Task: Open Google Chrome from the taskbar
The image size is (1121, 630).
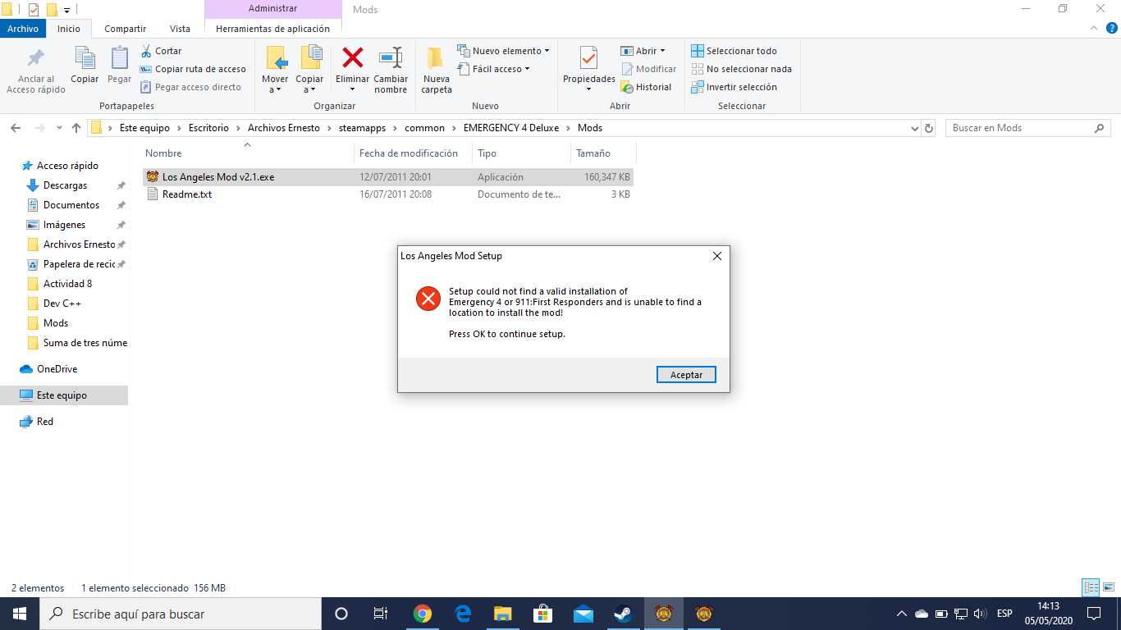Action: [423, 614]
